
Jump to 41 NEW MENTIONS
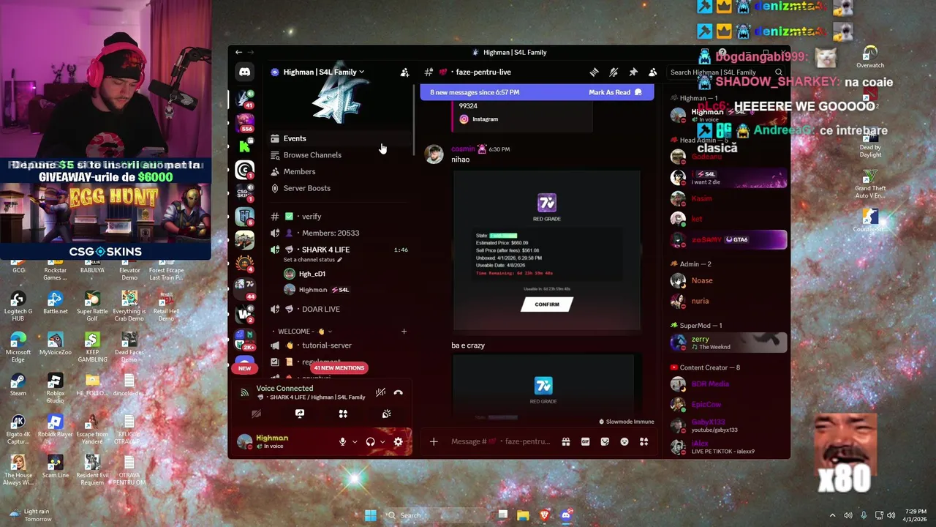[x=339, y=368]
